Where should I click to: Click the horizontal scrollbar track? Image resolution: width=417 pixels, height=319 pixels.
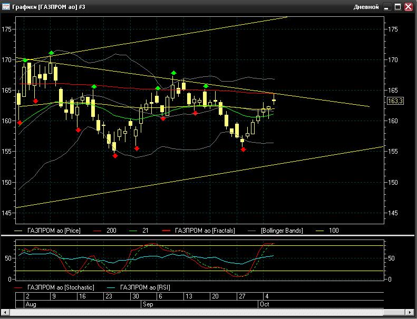click(207, 312)
